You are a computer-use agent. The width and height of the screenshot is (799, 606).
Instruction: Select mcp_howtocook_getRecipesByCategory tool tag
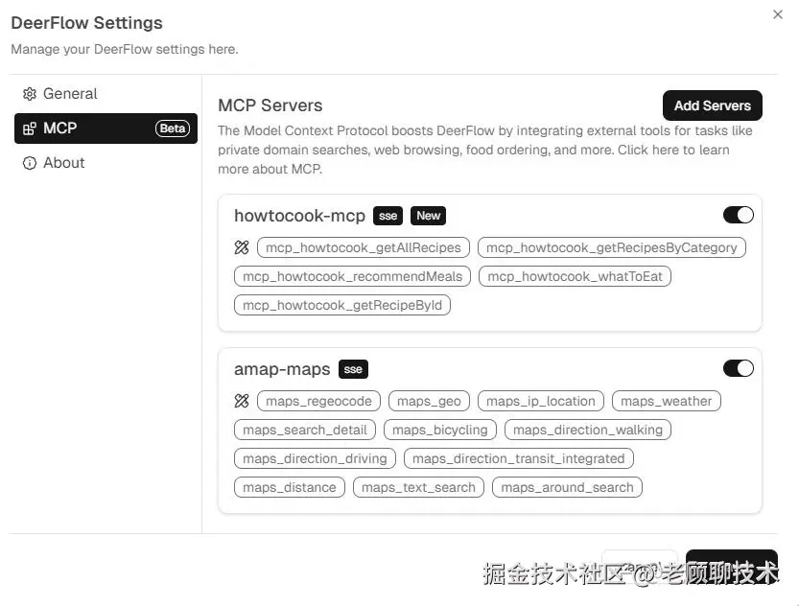coord(612,247)
